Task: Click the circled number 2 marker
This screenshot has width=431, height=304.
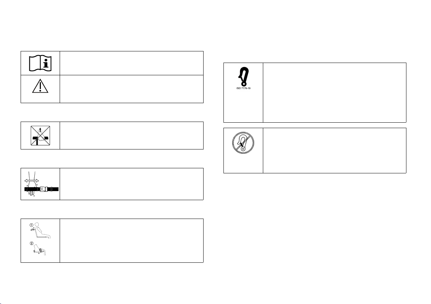Action: [x=32, y=244]
